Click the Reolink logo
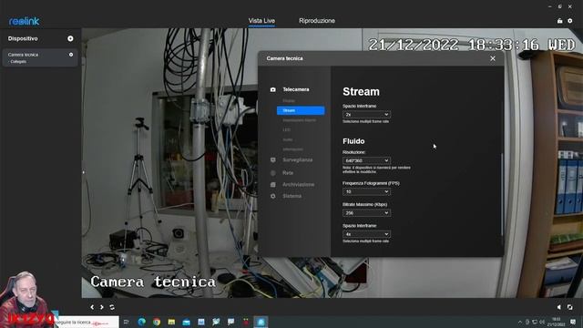Image resolution: width=583 pixels, height=328 pixels. coord(25,21)
